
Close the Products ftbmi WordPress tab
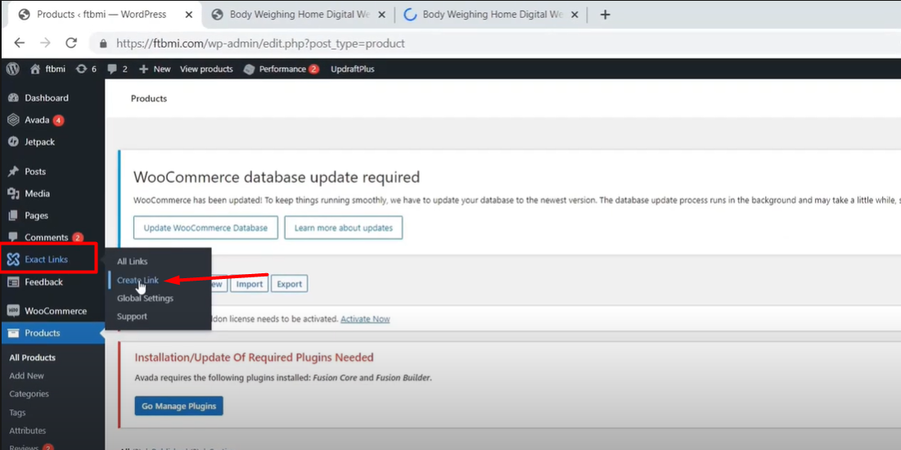[188, 15]
